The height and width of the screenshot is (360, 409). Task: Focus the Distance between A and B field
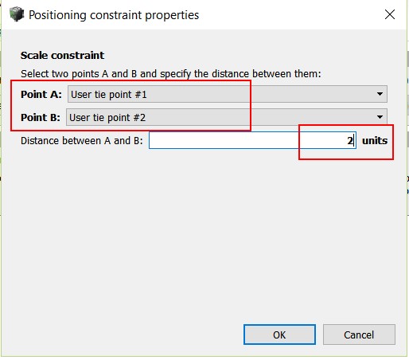pos(252,140)
